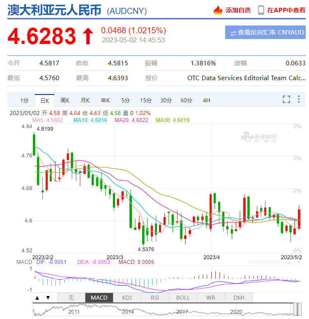Click the MACD: 0.0005 value label
This screenshot has width=309, height=319.
coord(136,262)
